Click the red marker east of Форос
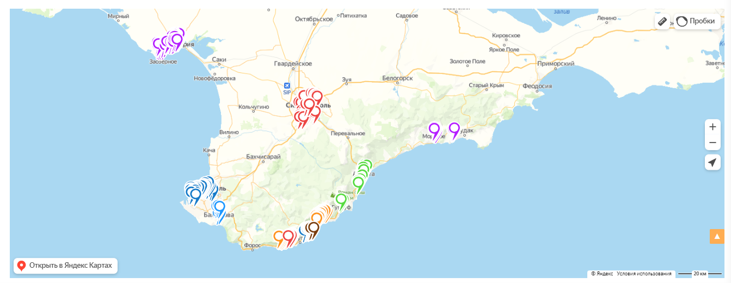731x283 pixels. pos(288,237)
